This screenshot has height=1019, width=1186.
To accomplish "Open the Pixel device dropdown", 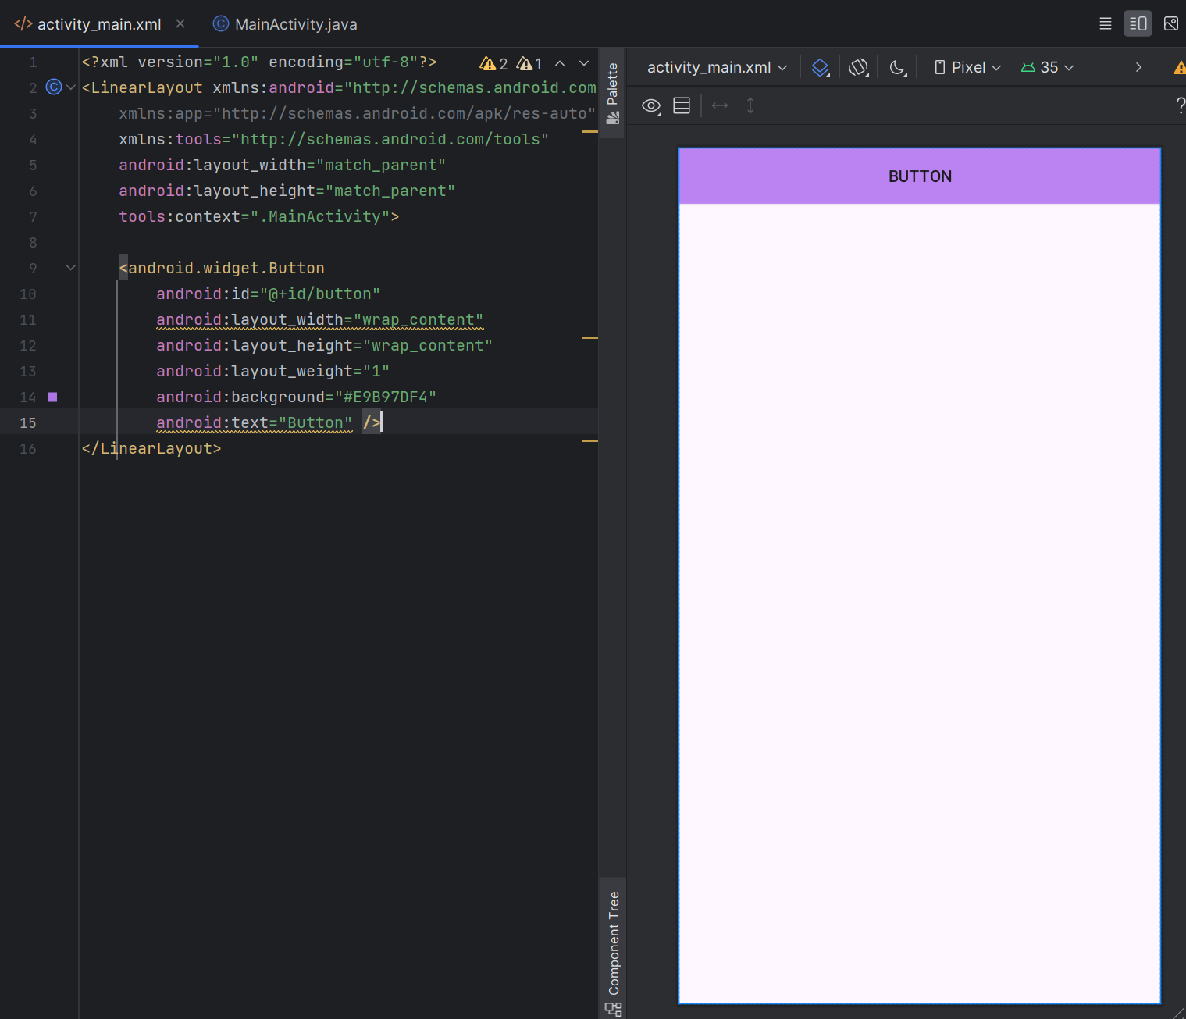I will click(x=968, y=67).
